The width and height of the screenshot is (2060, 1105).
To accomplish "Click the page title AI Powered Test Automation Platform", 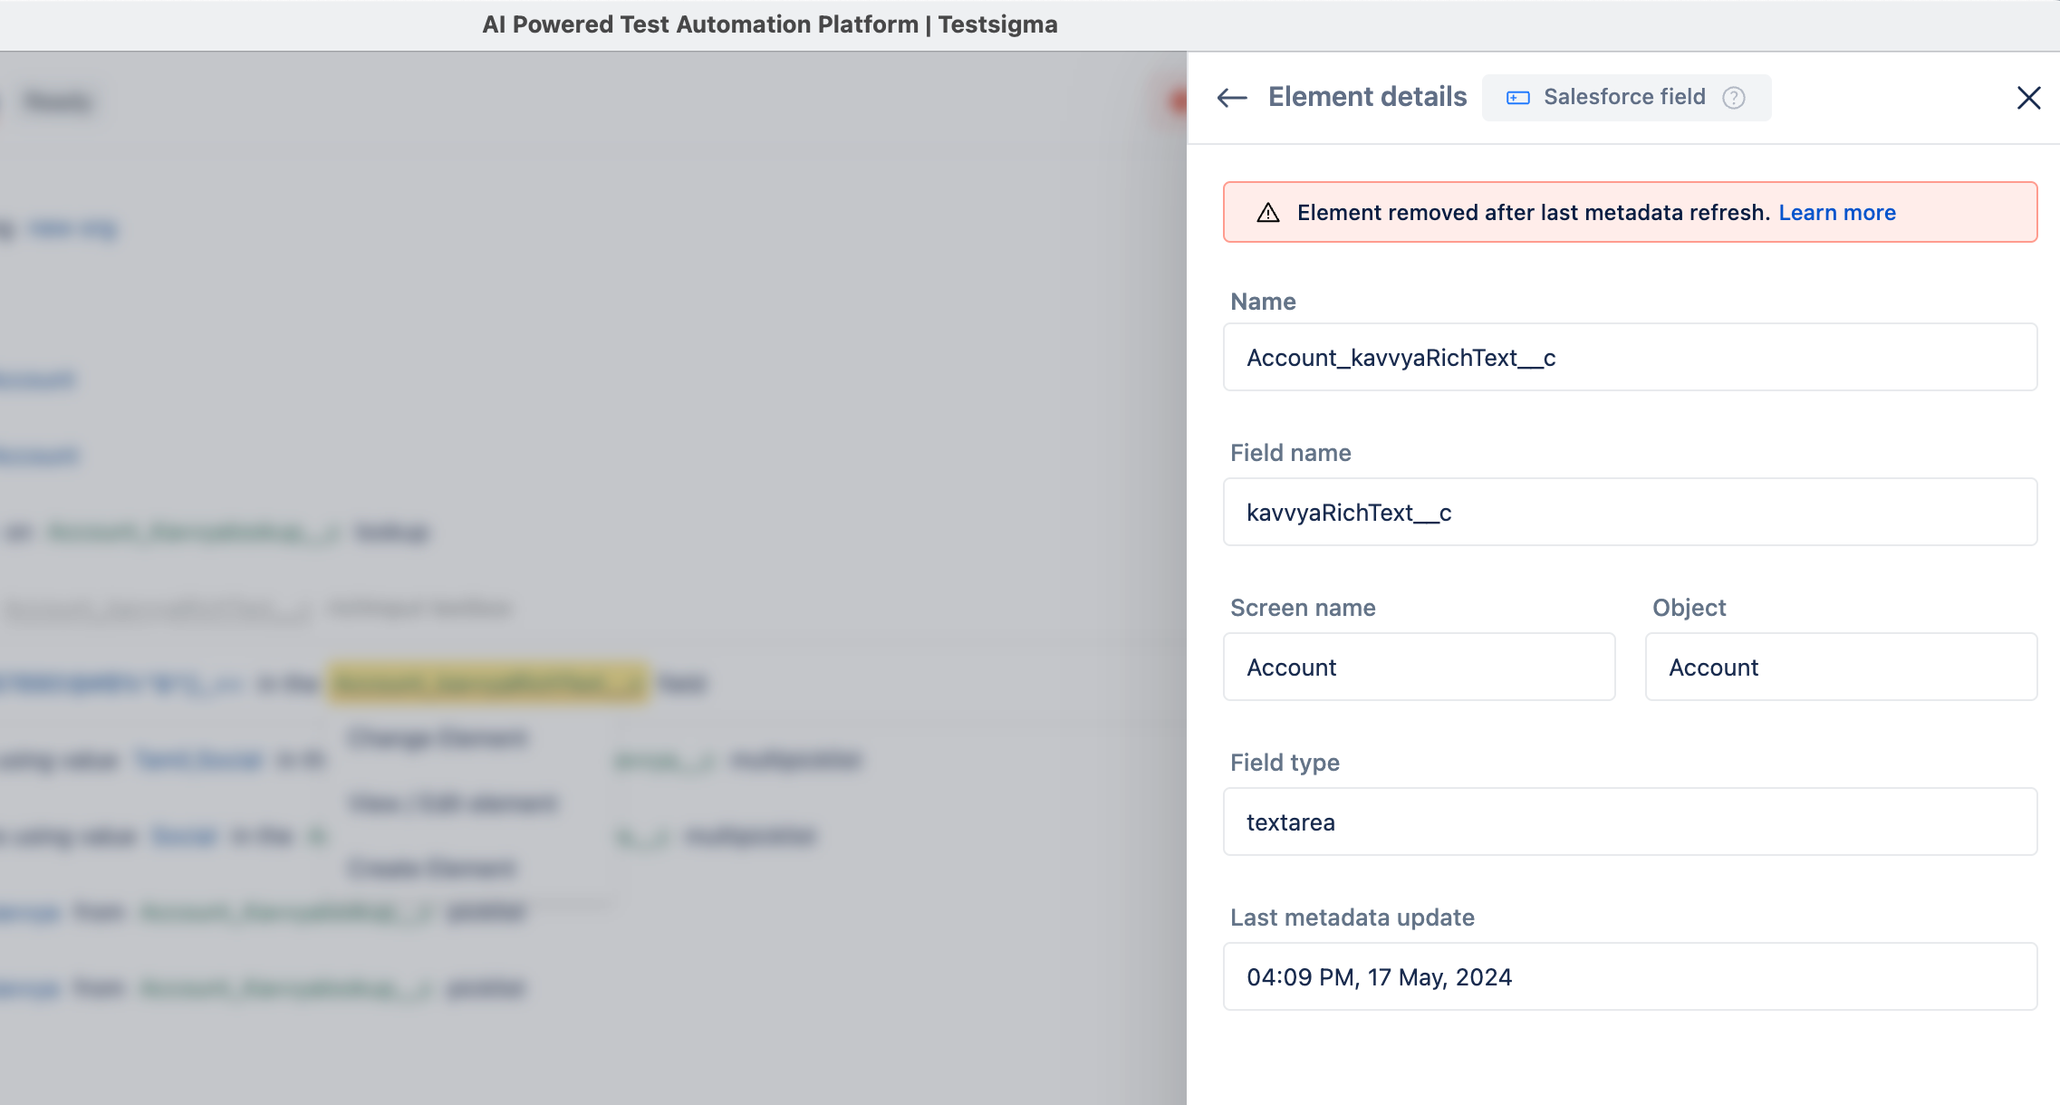I will pyautogui.click(x=770, y=24).
